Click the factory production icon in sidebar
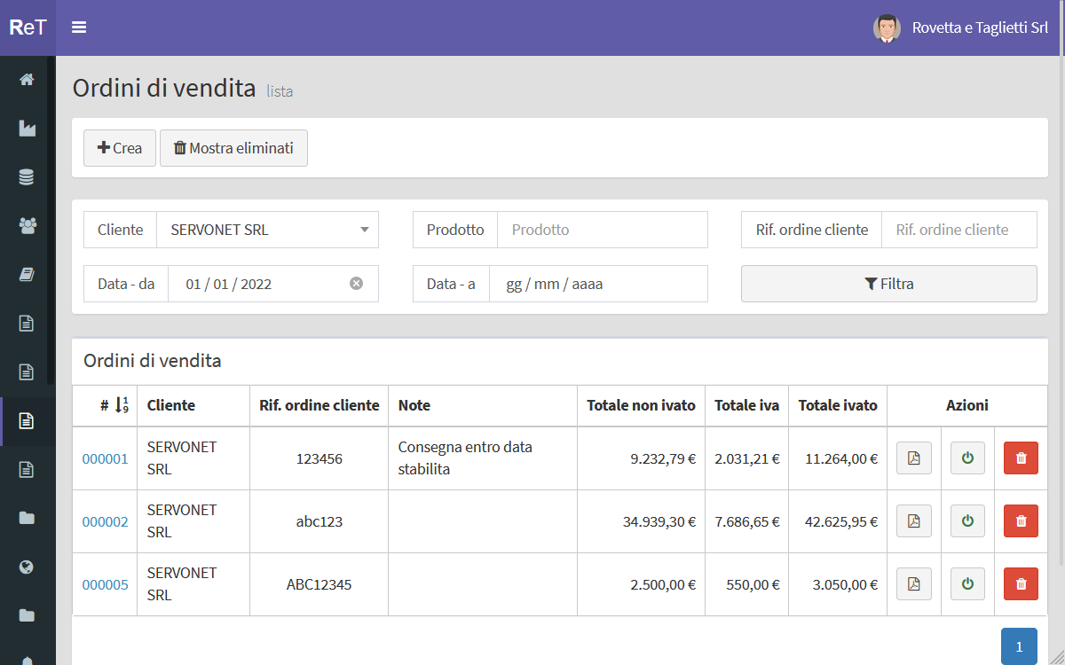 pos(27,129)
